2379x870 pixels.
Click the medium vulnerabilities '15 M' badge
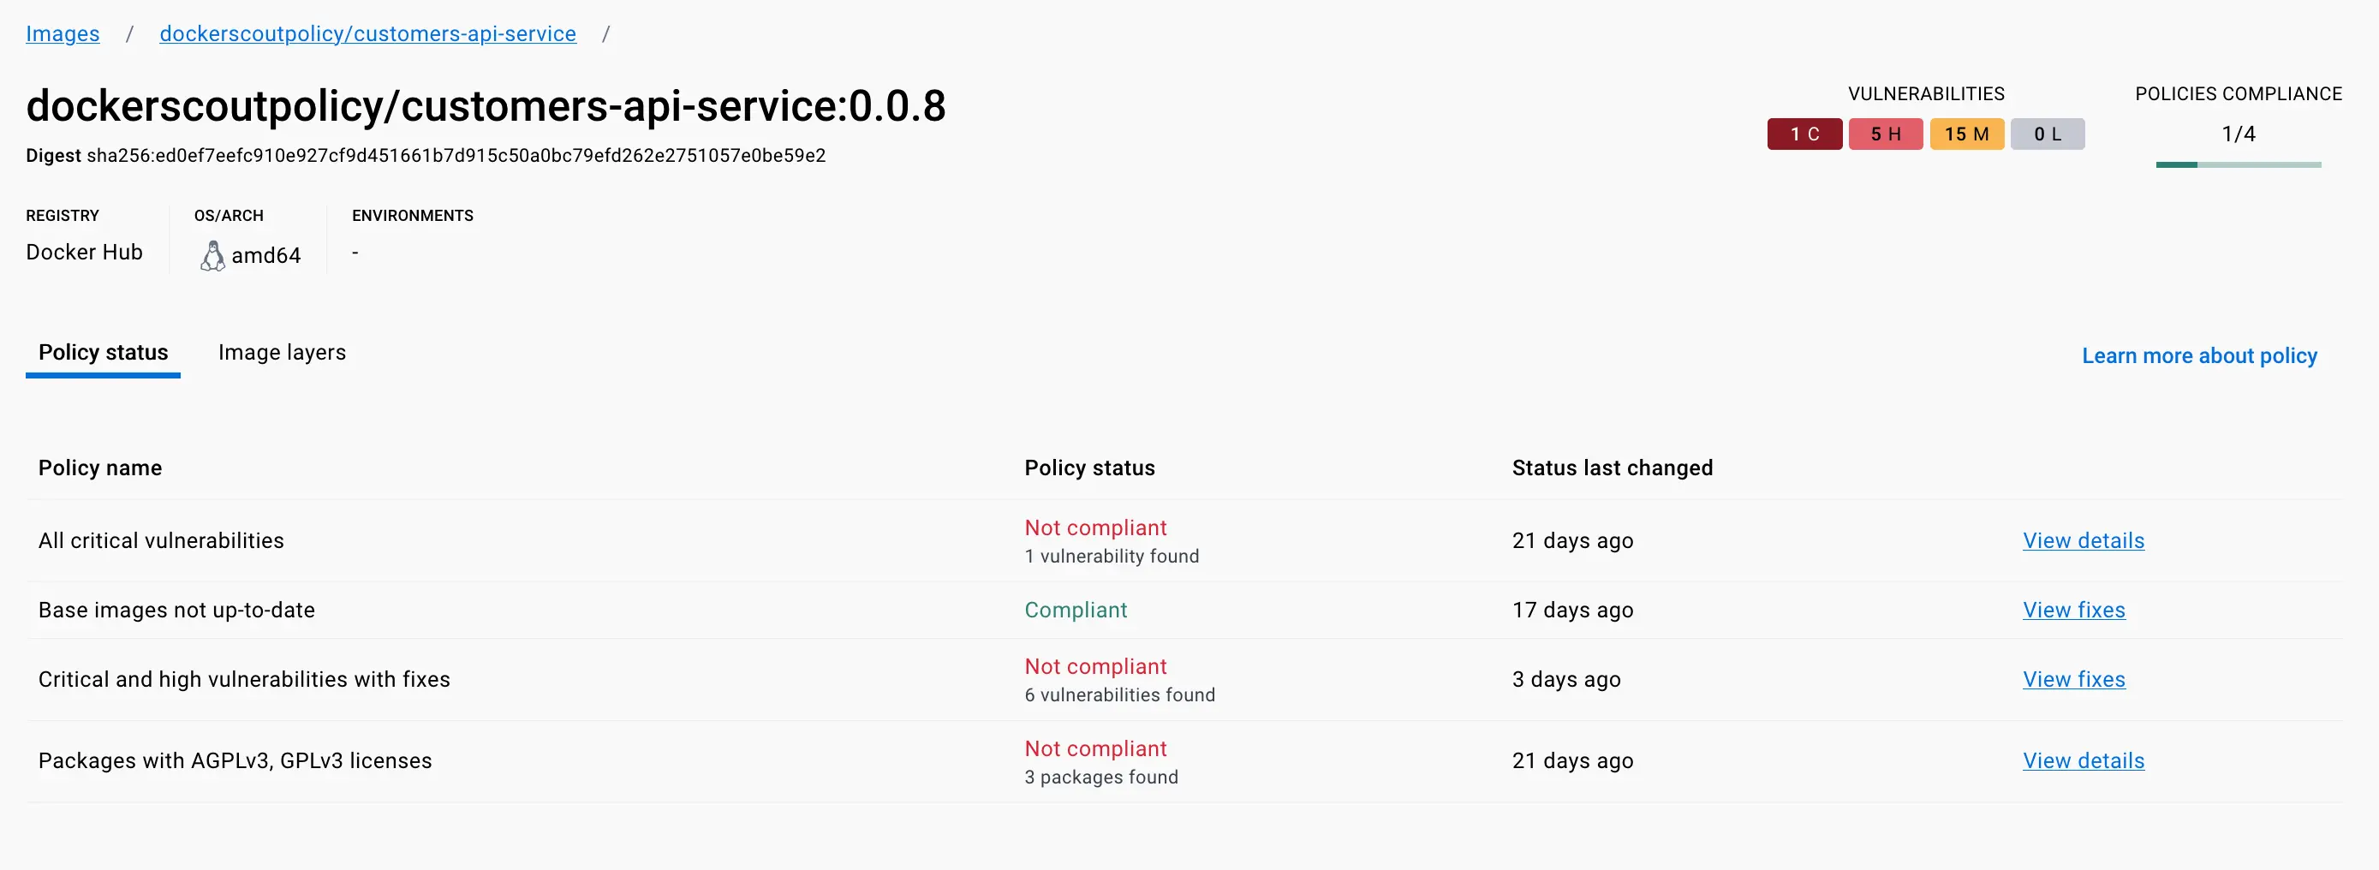1966,134
